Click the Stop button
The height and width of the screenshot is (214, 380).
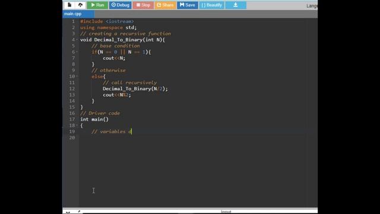143,5
